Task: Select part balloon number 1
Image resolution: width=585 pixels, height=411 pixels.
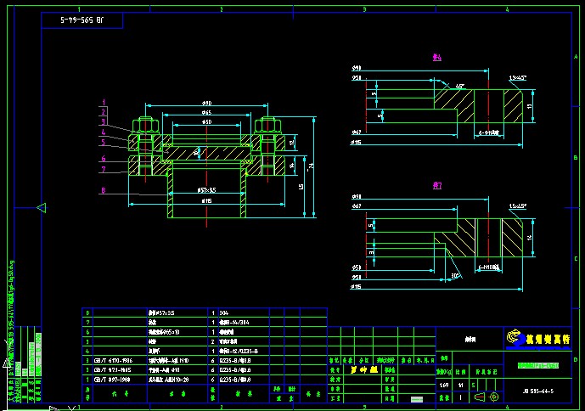Action: pos(104,102)
